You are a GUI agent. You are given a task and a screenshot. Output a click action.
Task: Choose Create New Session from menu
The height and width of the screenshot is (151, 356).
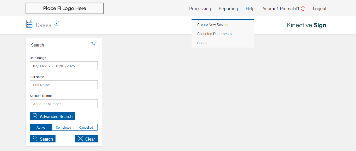point(213,25)
